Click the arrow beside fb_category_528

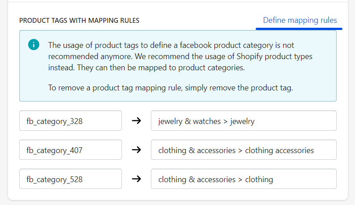click(137, 179)
